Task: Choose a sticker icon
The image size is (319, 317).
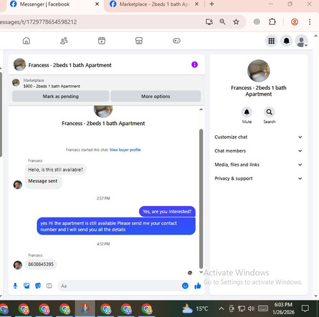Action: pos(38,286)
